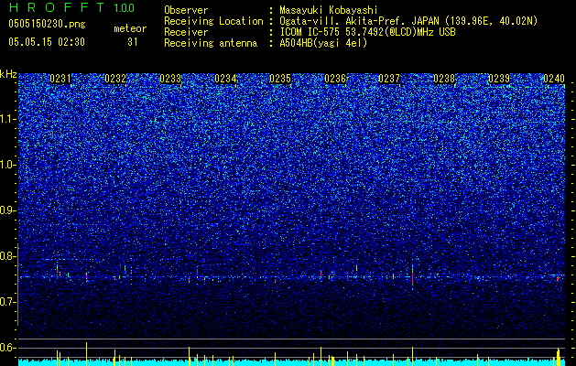Click the tall yellow peak after 0231
This screenshot has width=576, height=366.
pyautogui.click(x=87, y=354)
